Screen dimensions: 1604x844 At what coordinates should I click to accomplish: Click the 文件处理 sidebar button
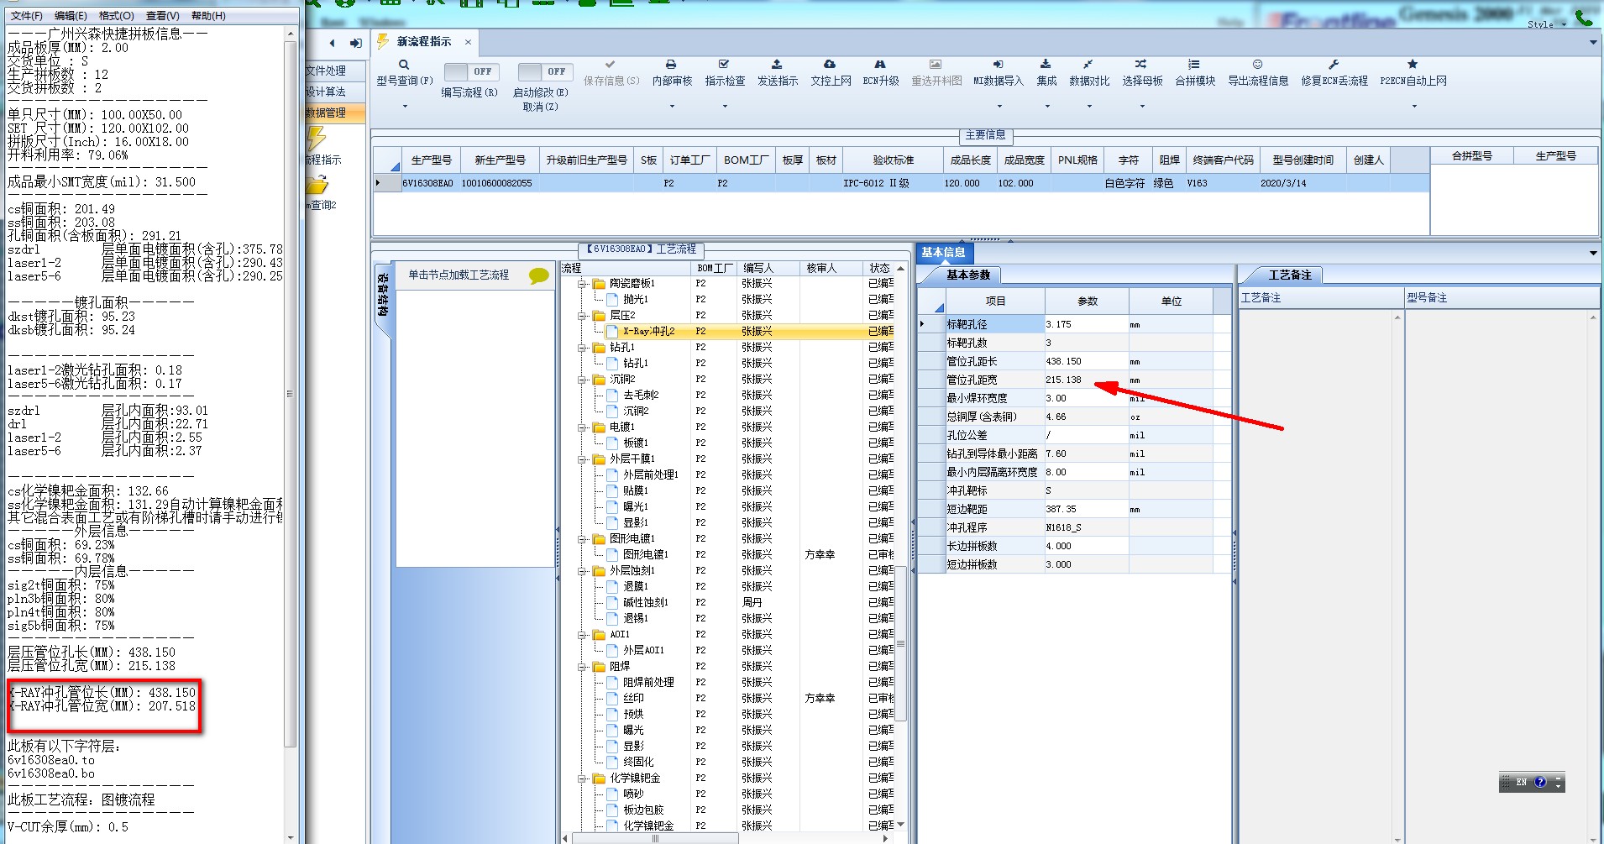(x=335, y=71)
